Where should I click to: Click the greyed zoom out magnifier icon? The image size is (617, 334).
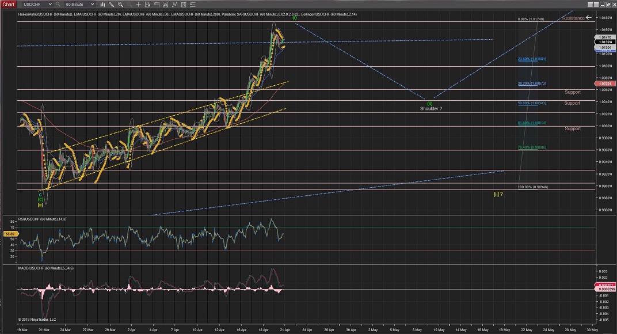[x=130, y=5]
